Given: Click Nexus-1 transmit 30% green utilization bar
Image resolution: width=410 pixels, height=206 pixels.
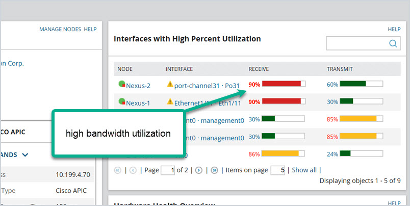Looking at the screenshot, I should pos(362,101).
